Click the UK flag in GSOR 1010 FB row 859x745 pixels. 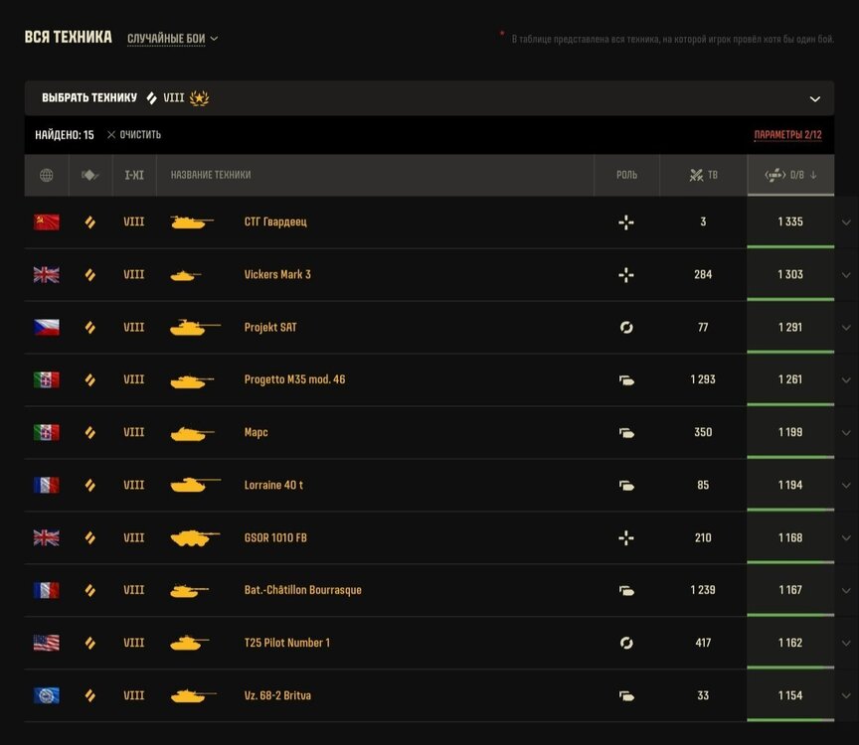coord(47,537)
